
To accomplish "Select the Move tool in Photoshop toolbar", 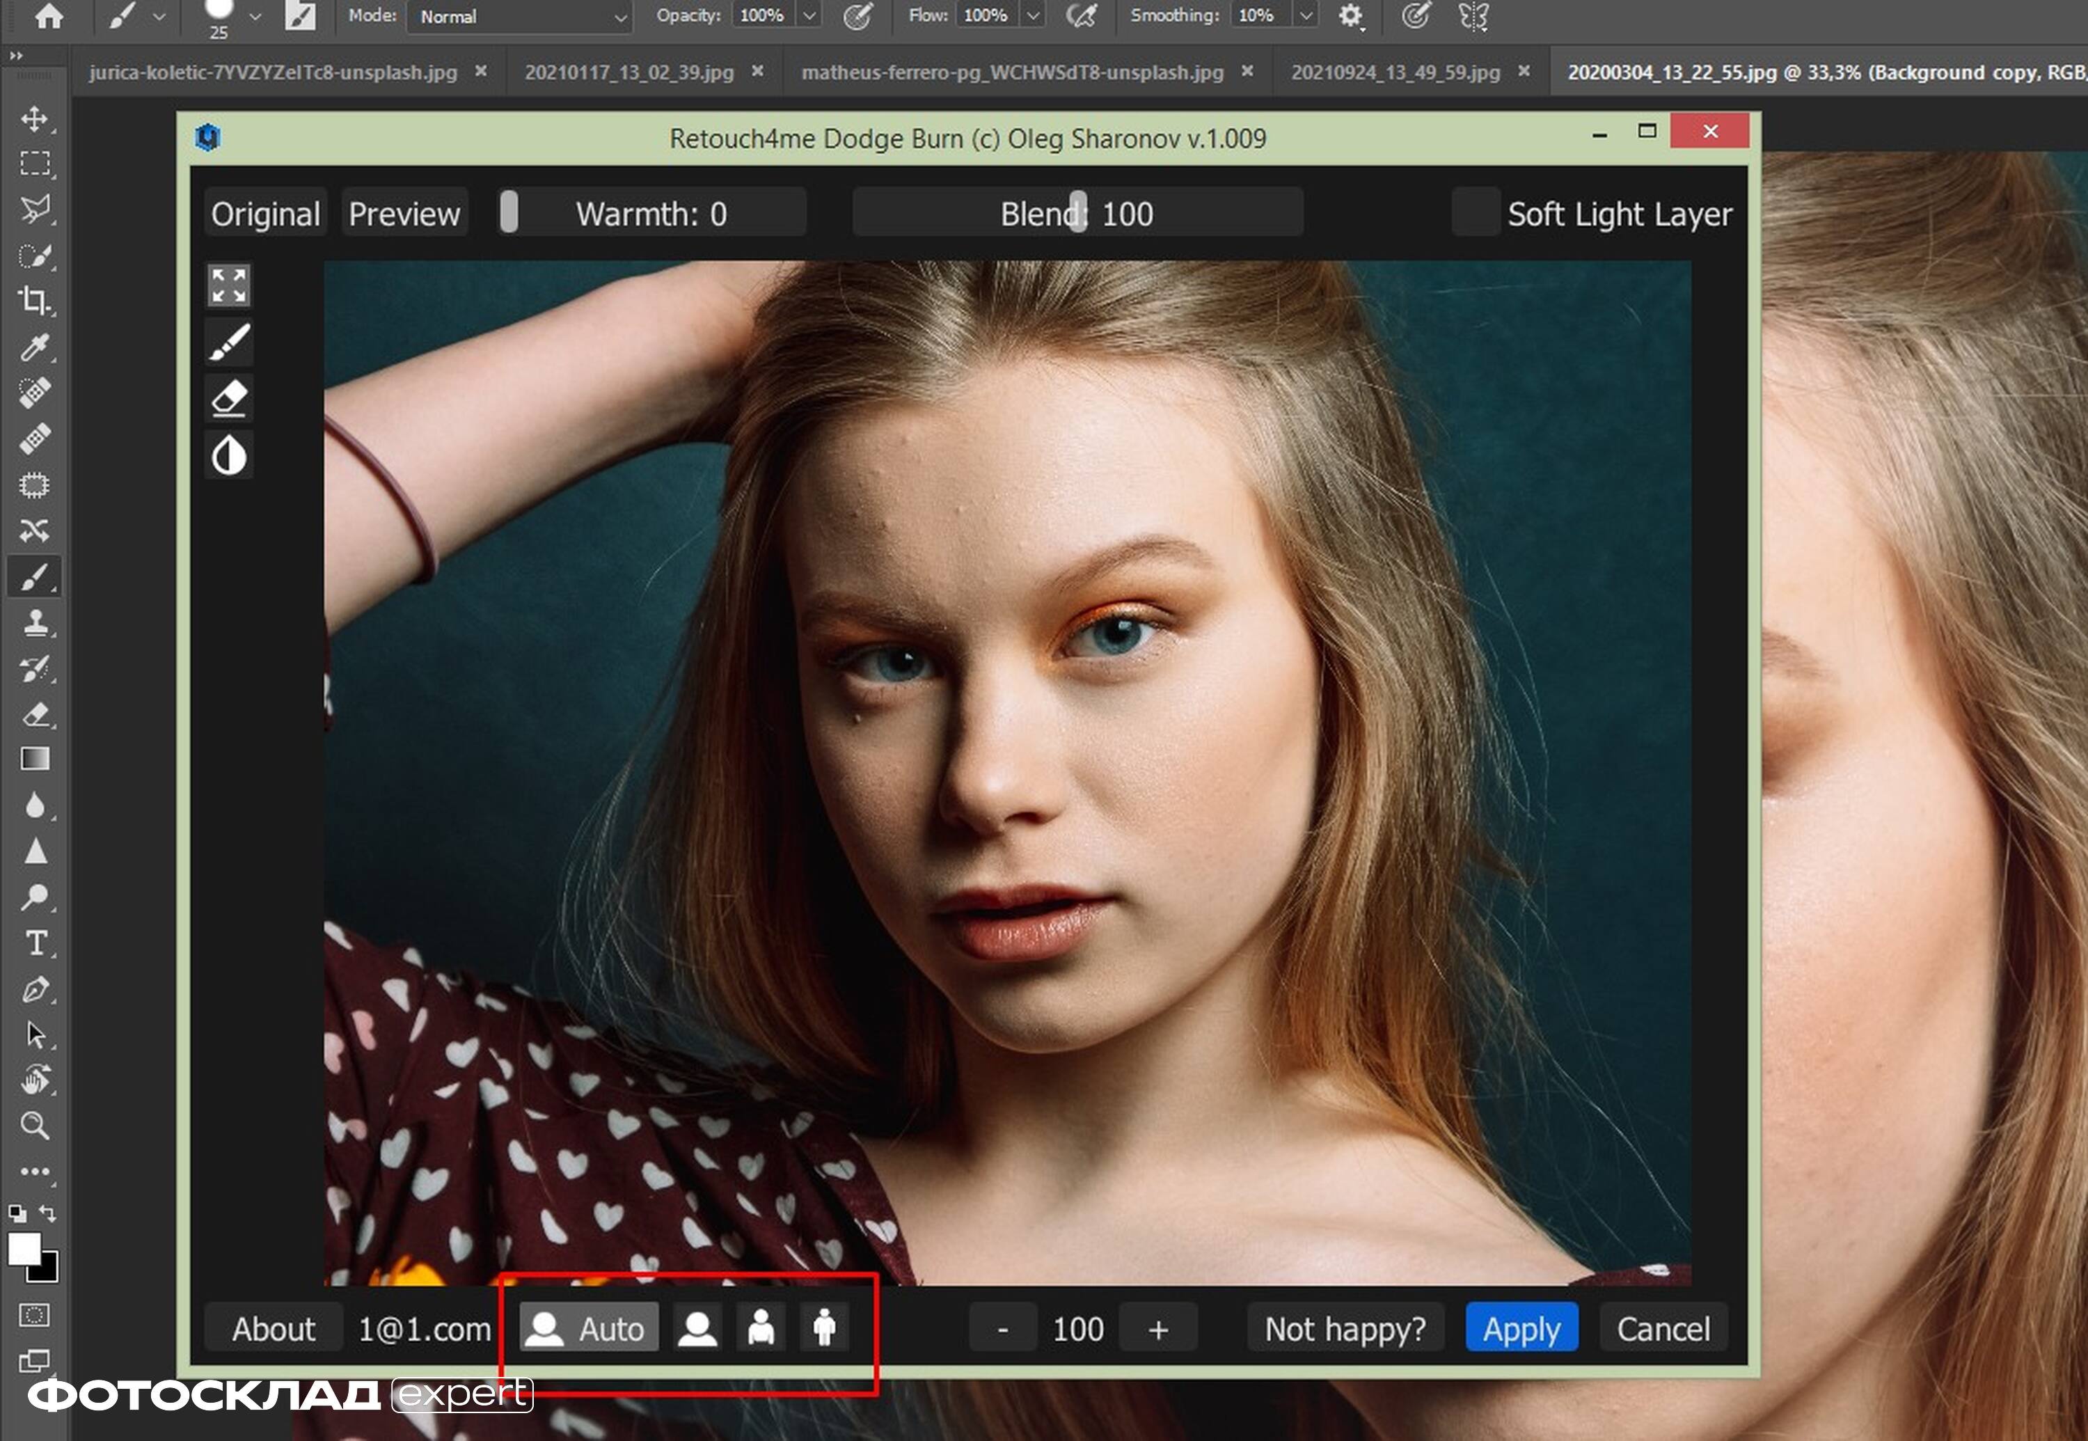I will coord(34,118).
